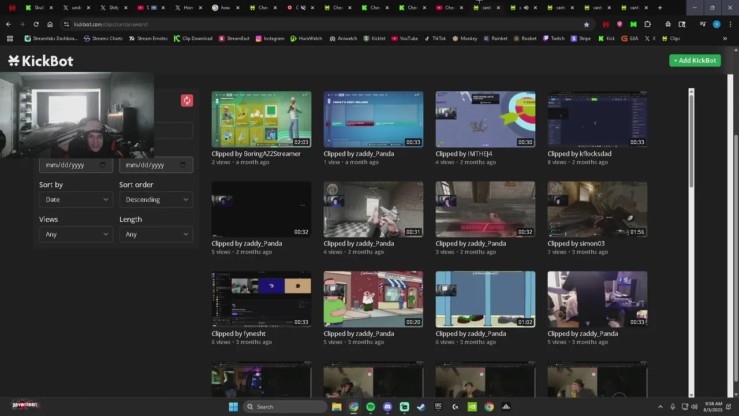Open the browser home button
The width and height of the screenshot is (739, 416).
[50, 24]
